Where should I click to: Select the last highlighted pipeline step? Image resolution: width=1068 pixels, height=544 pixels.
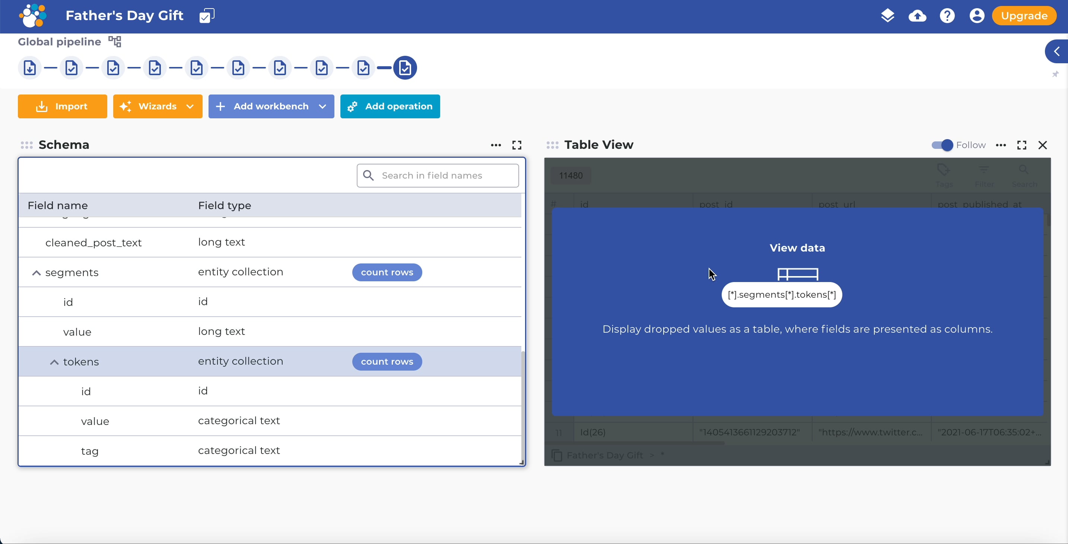405,68
